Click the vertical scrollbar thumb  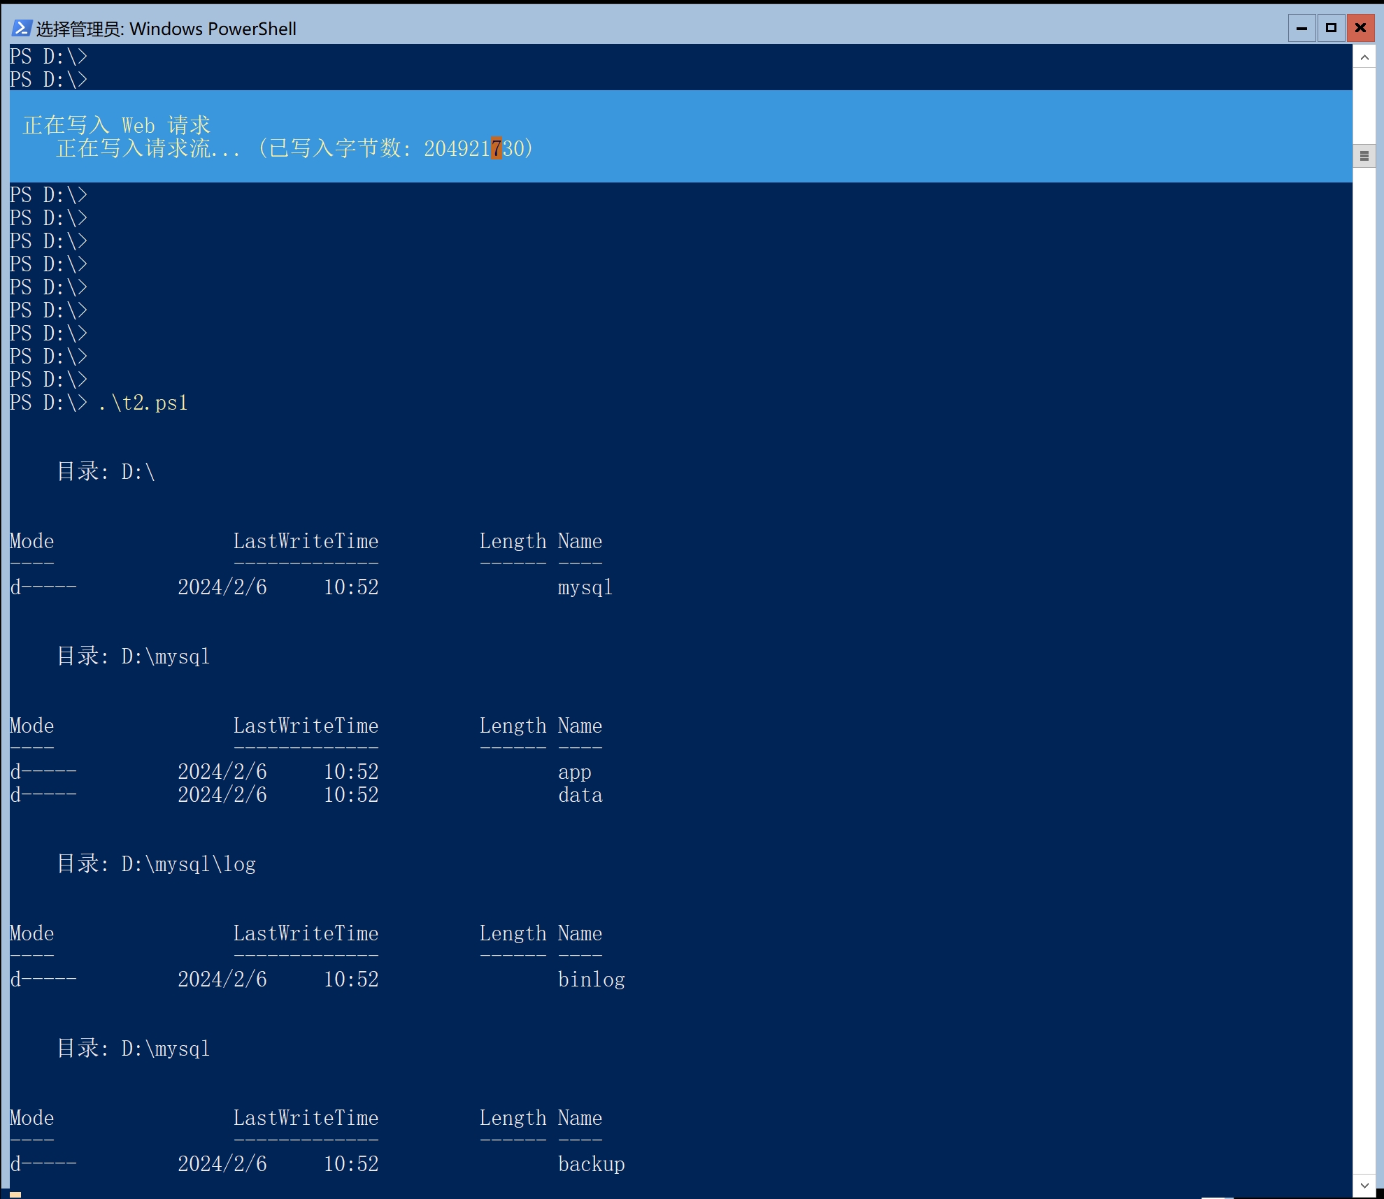[1364, 156]
